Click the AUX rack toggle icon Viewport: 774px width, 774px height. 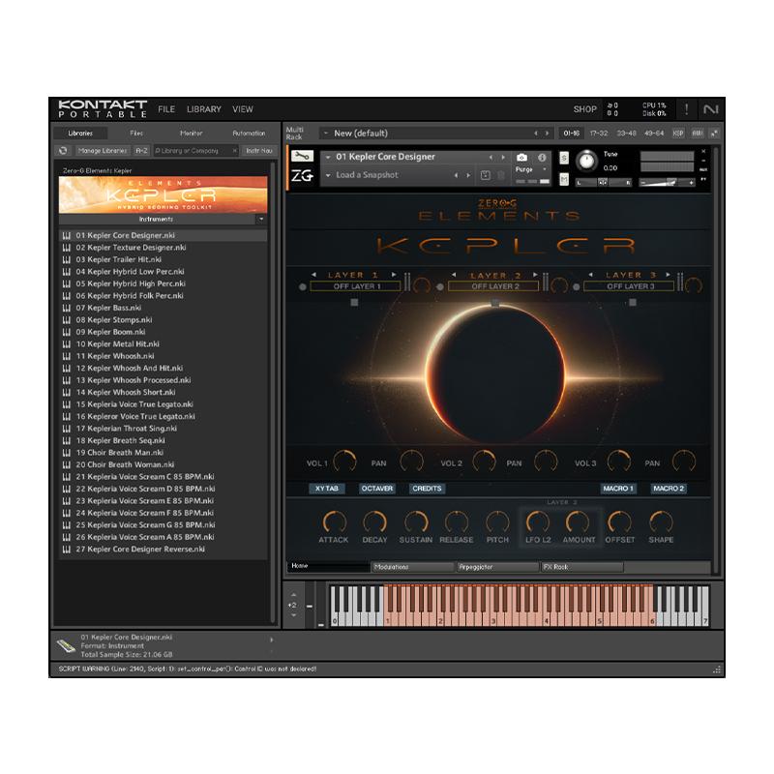point(697,134)
